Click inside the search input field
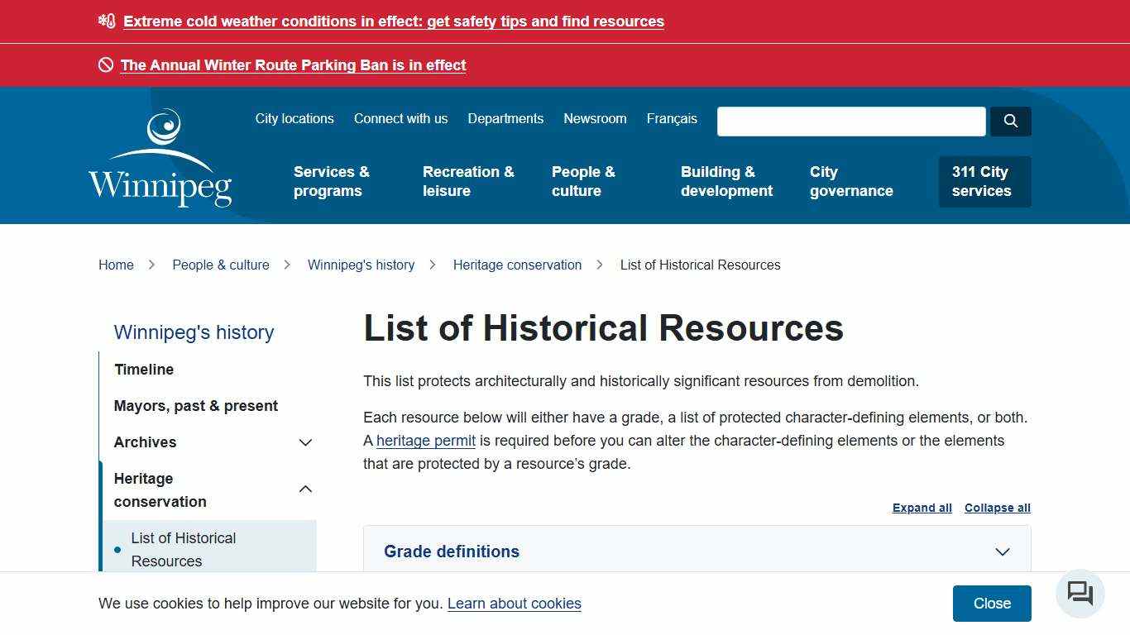Image resolution: width=1130 pixels, height=635 pixels. [x=850, y=121]
